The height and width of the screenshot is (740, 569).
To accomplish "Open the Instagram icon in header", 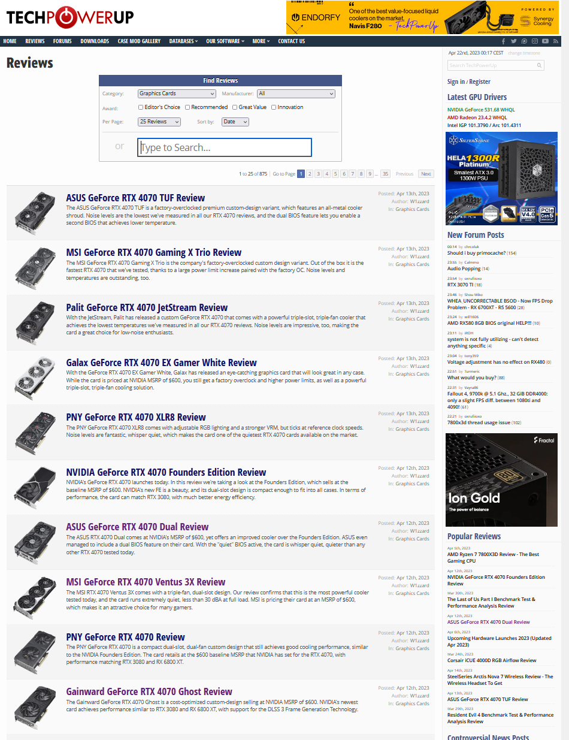I will pos(534,41).
